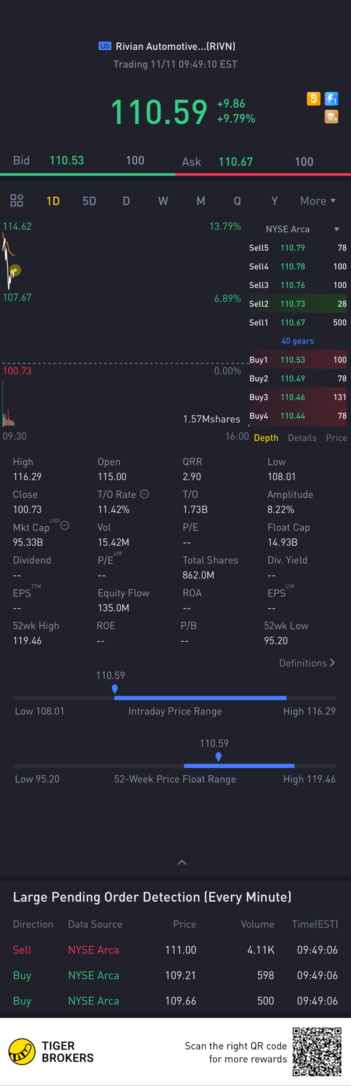Tap the Tiger Brokers logo
Viewport: 351px width, 1086px height.
[22, 1051]
